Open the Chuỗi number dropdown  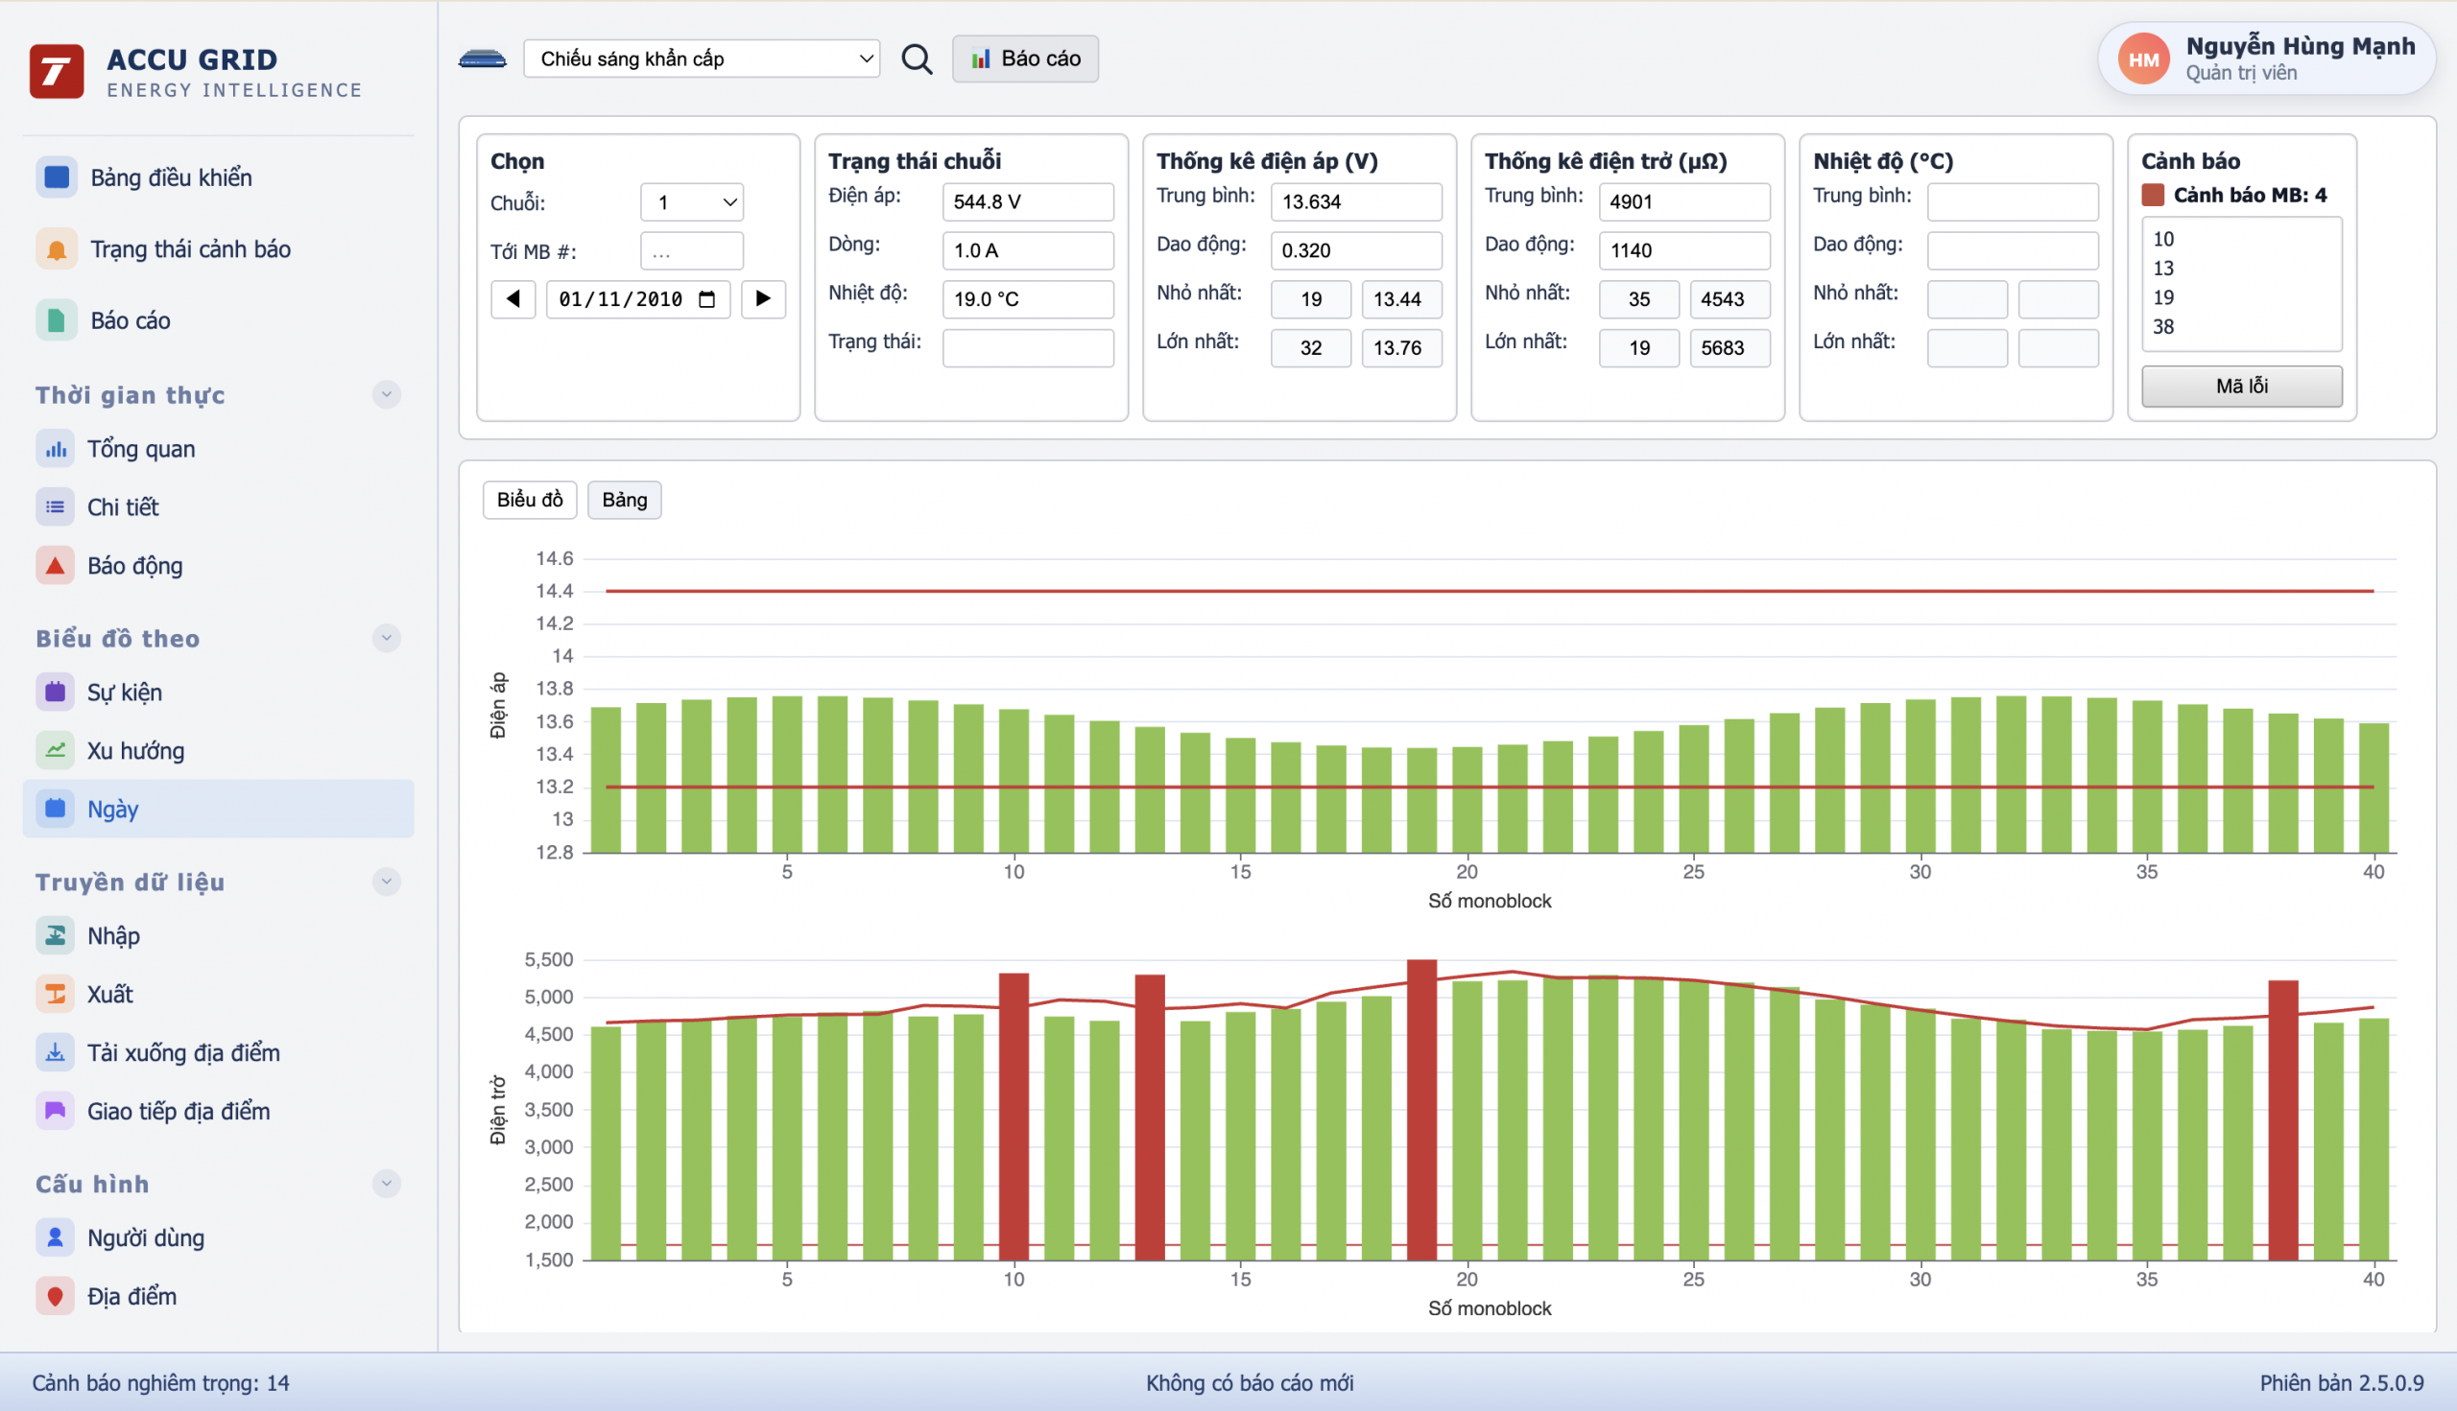(x=691, y=202)
